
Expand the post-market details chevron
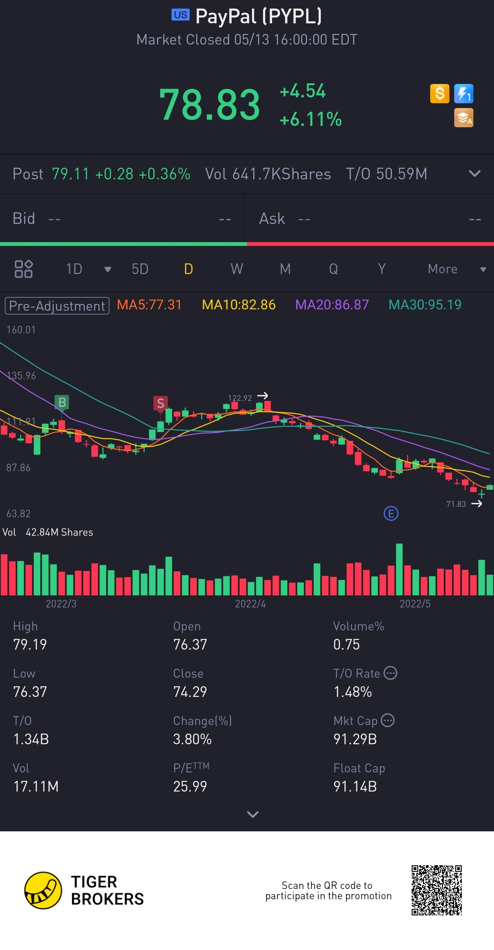tap(474, 174)
